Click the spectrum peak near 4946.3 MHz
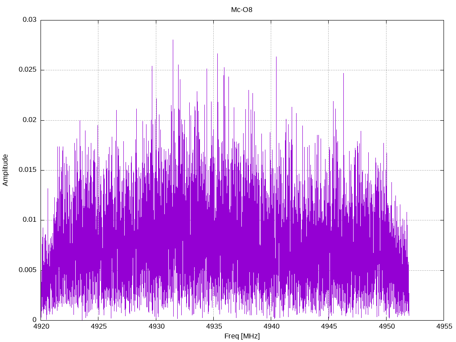This screenshot has width=456, height=342. [x=343, y=74]
